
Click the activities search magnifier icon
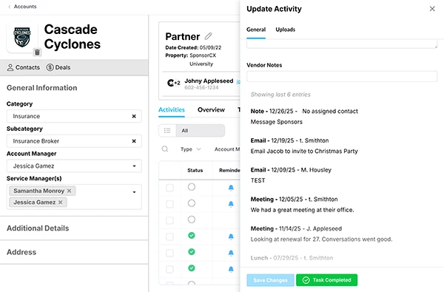(x=165, y=149)
